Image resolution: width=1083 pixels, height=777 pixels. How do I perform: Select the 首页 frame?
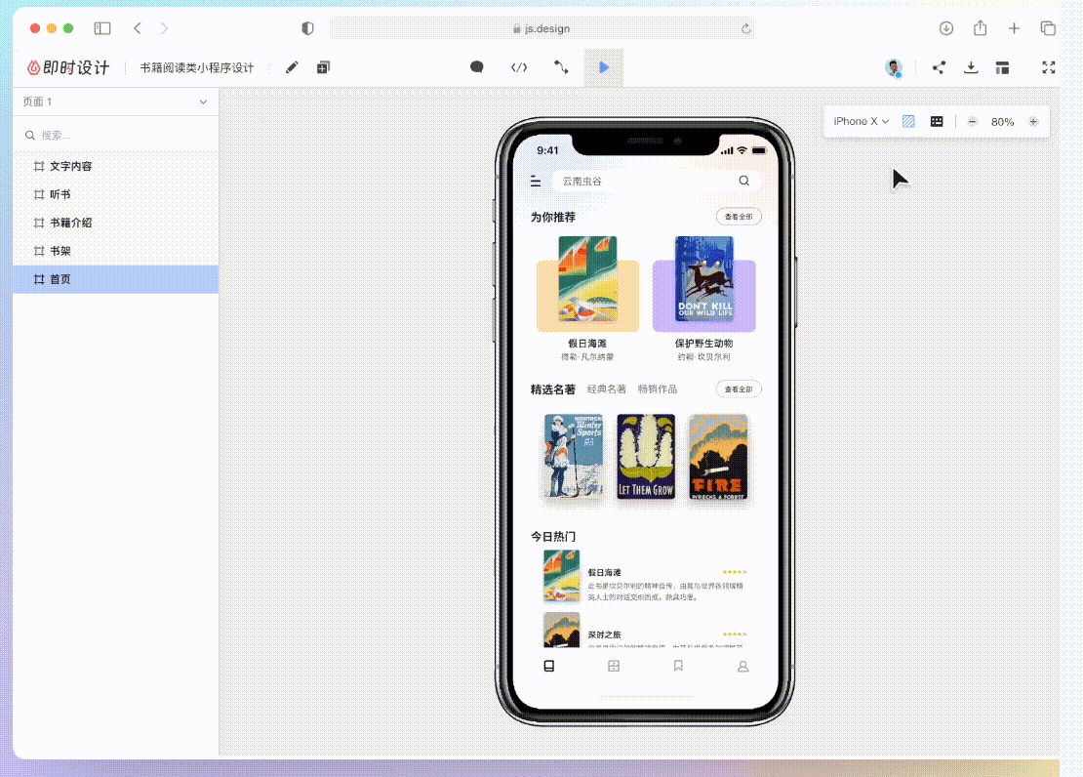(115, 279)
